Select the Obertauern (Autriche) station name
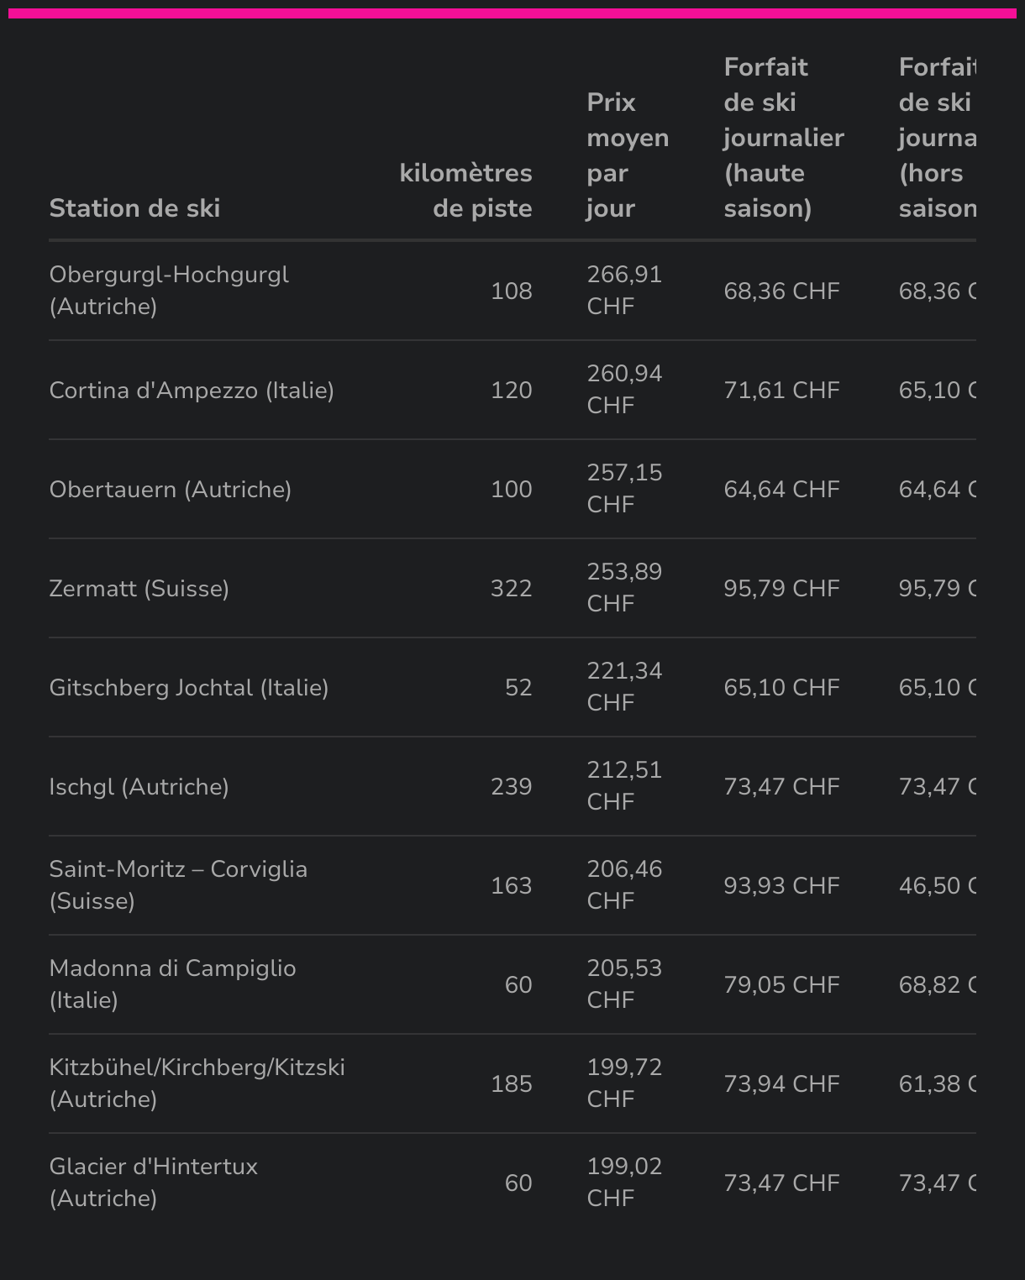Screen dimensions: 1025x1280 171,490
